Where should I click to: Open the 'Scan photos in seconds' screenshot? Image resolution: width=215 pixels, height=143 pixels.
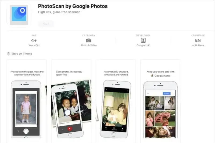(x=71, y=101)
